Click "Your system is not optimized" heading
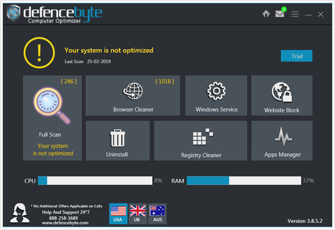Image resolution: width=335 pixels, height=230 pixels. [x=109, y=51]
